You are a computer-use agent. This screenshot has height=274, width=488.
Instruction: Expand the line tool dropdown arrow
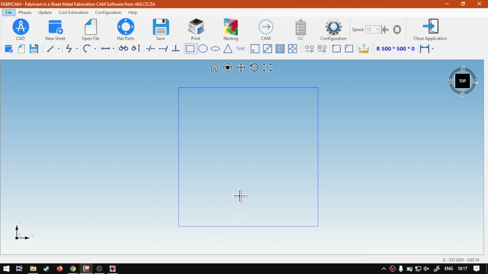pos(59,49)
